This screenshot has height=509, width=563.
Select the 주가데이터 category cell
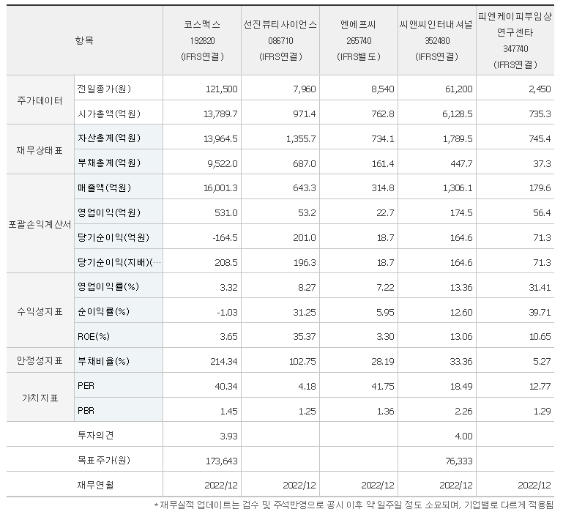(40, 100)
